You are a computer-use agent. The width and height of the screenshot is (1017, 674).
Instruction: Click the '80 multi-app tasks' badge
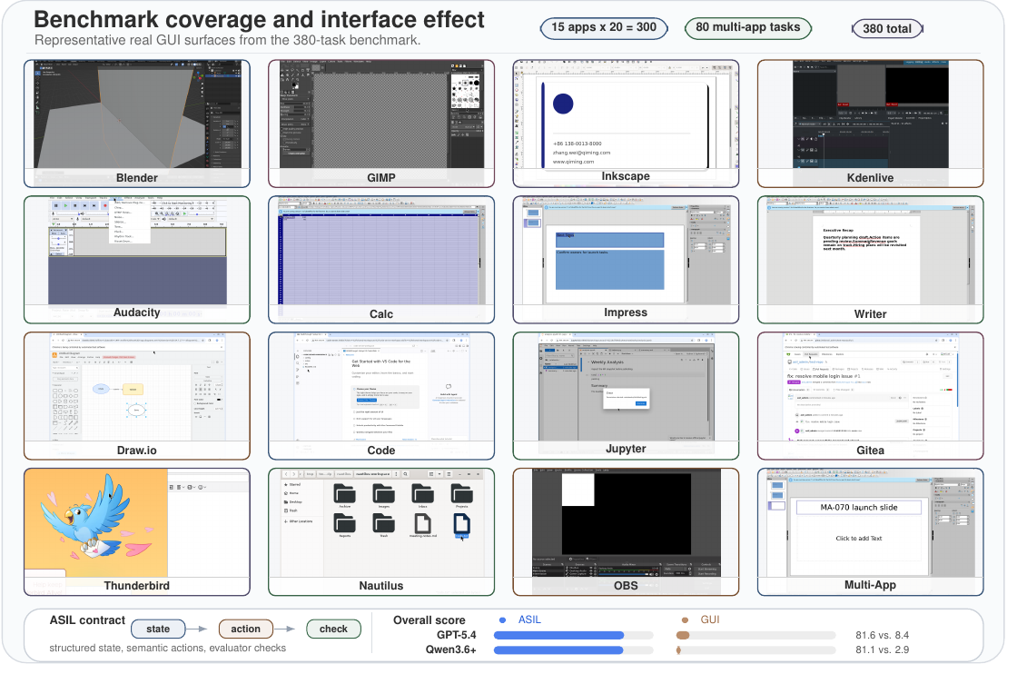point(748,27)
